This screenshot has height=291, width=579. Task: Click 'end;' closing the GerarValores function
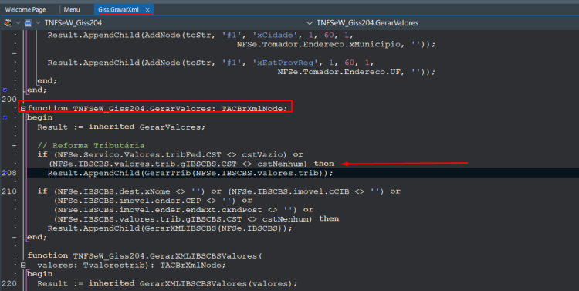(37, 238)
